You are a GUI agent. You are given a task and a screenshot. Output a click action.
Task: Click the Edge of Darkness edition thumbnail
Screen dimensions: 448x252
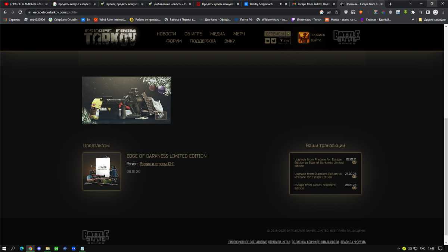[102, 171]
